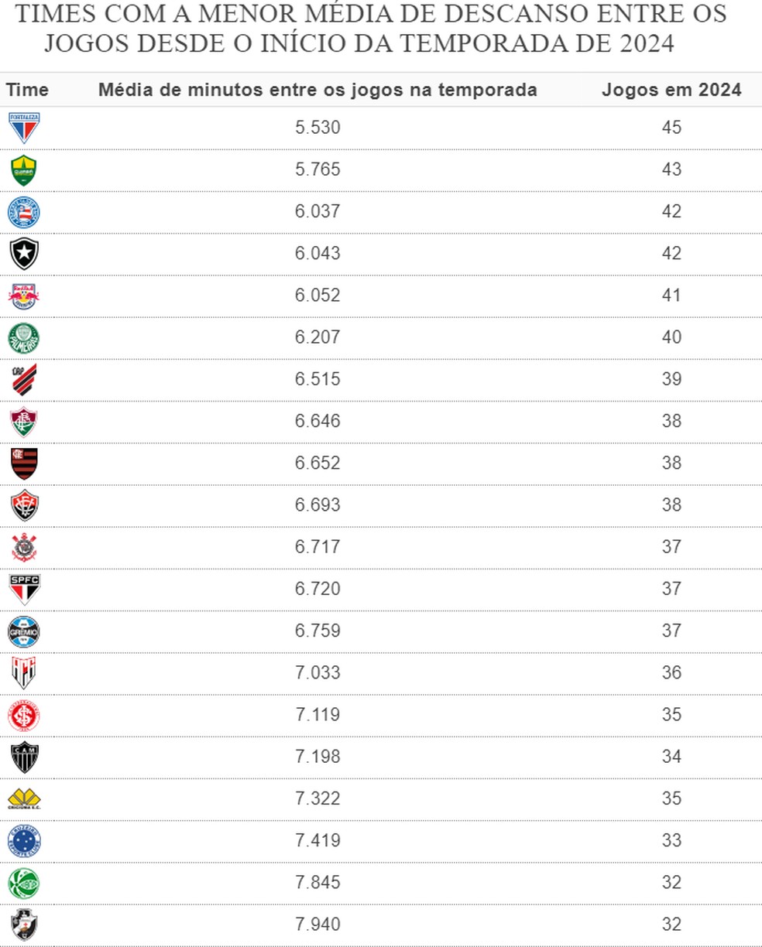Click the Botafogo star crest
Viewport: 762px width, 947px height.
pos(24,254)
